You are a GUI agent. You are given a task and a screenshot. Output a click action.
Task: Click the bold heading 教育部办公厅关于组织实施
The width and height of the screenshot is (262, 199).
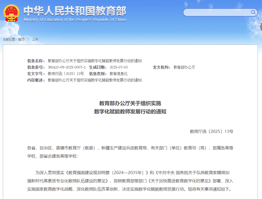130,103
